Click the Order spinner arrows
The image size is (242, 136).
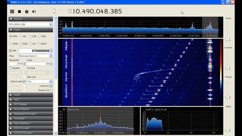[51, 64]
